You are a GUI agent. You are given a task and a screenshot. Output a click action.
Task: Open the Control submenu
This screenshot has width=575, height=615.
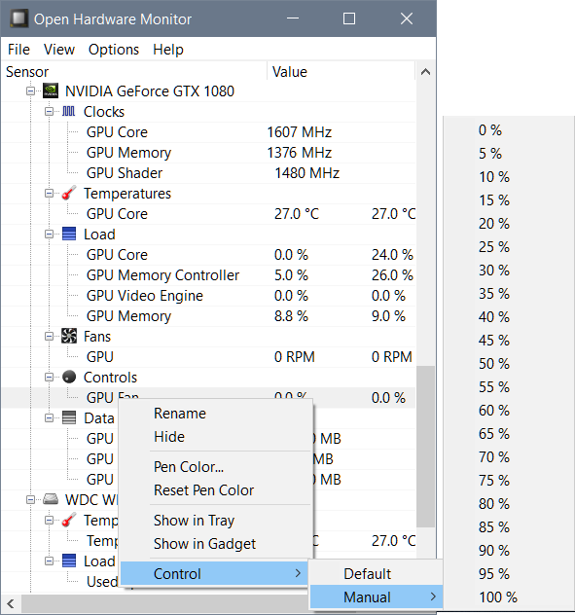[214, 573]
